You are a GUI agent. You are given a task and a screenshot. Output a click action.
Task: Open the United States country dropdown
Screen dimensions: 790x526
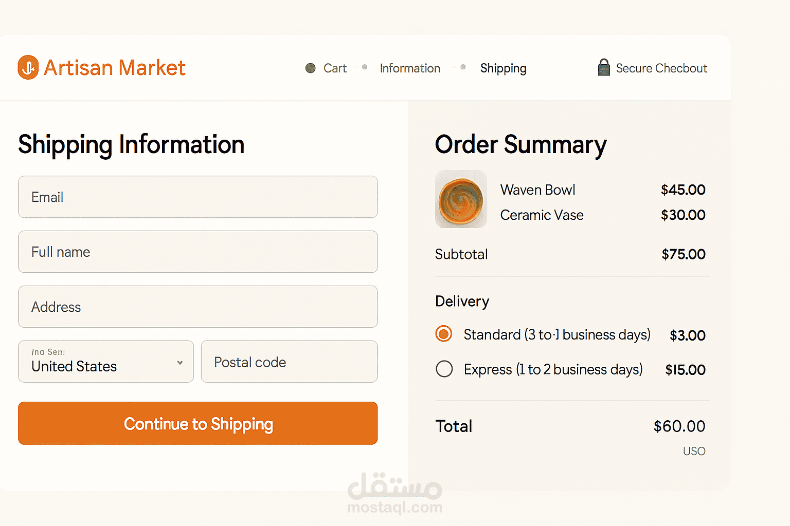click(x=106, y=362)
